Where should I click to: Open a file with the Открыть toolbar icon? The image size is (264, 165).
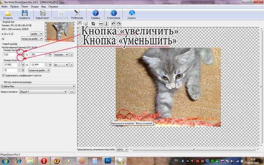8,15
